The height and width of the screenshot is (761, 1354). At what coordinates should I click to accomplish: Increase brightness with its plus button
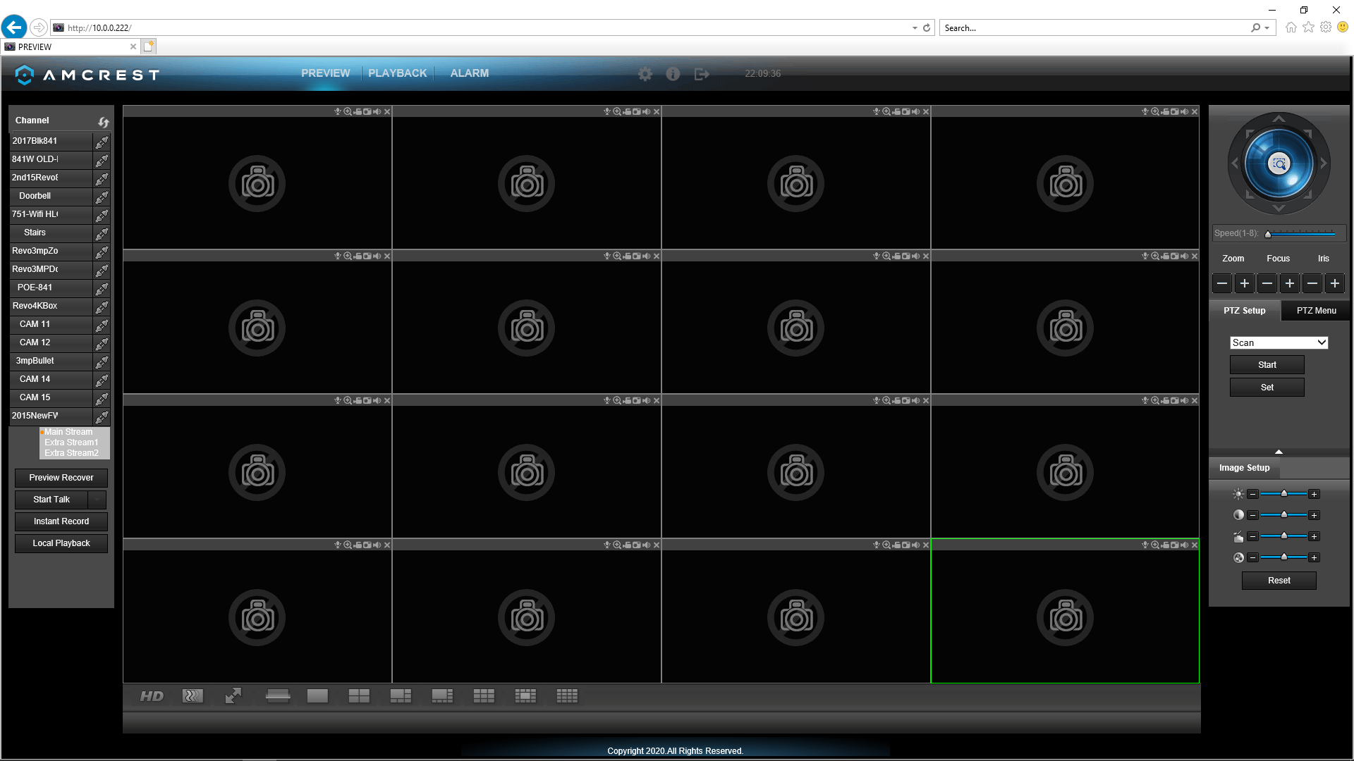[1314, 495]
